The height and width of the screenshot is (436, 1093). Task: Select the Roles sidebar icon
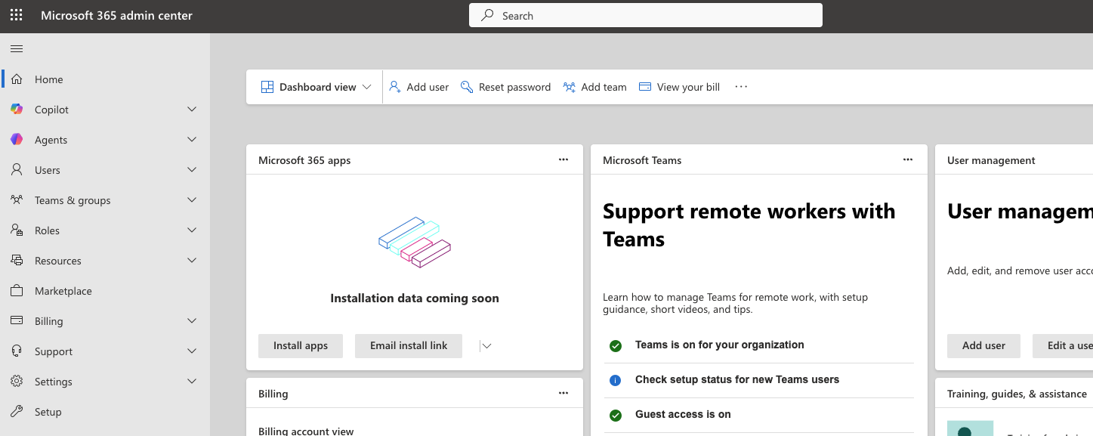click(x=16, y=230)
